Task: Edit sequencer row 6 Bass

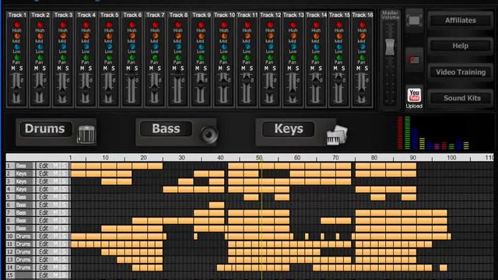Action: click(x=44, y=205)
